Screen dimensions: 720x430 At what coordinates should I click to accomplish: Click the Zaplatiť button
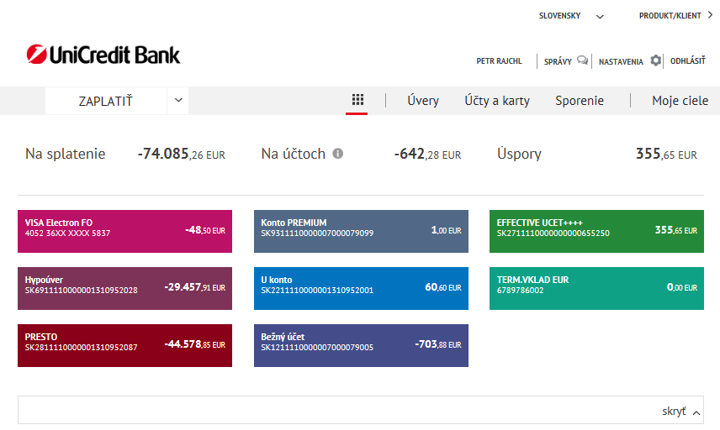click(x=106, y=101)
